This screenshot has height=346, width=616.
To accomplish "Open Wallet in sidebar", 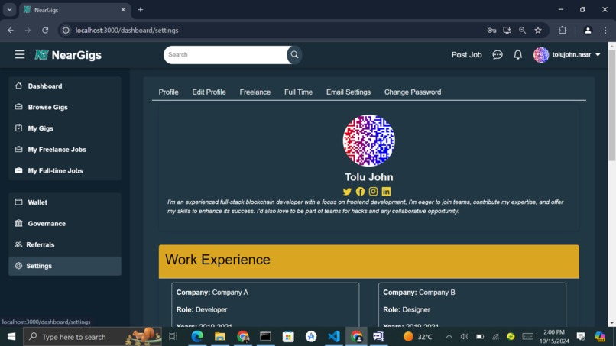I will pyautogui.click(x=65, y=202).
